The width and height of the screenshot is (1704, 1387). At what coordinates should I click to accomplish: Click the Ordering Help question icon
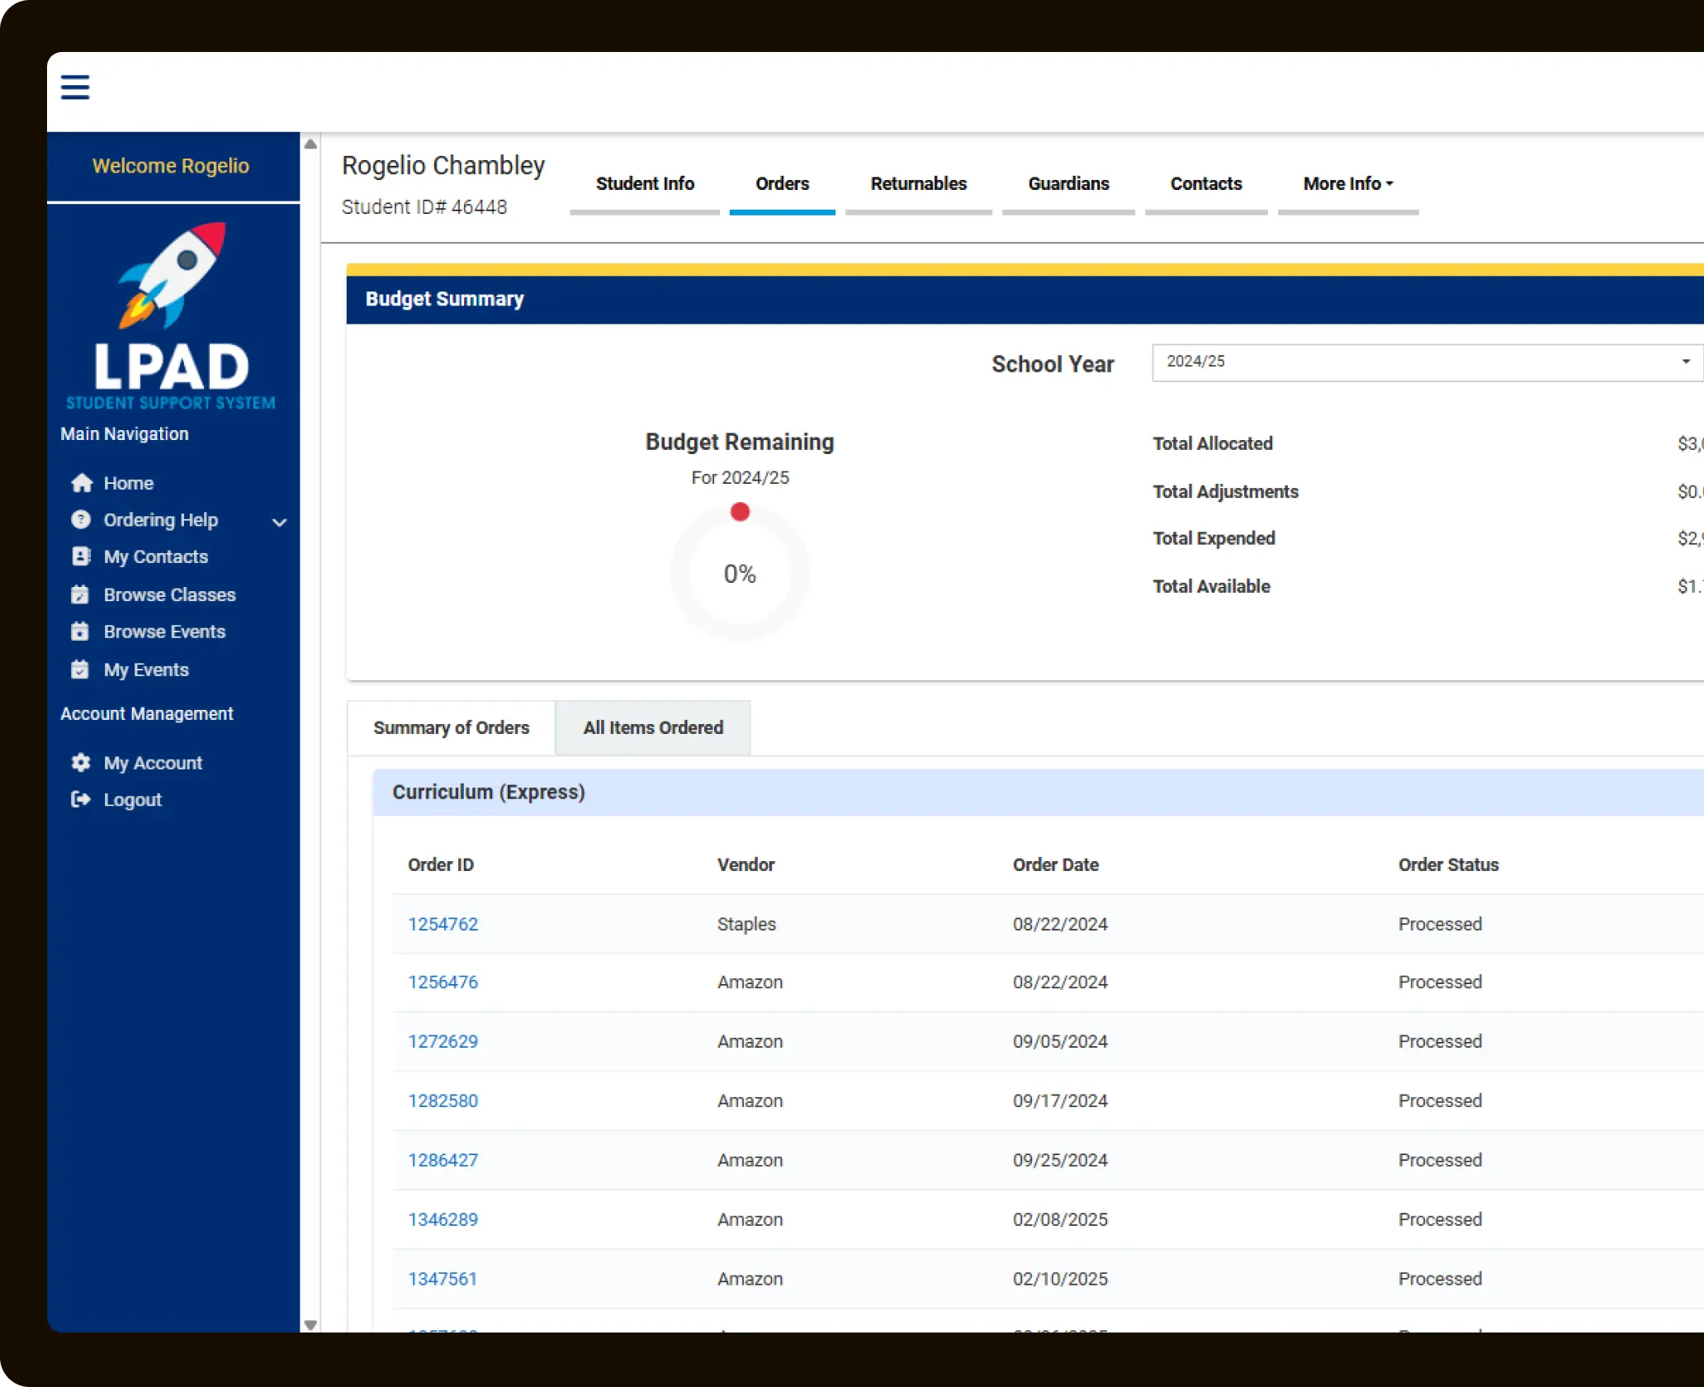[81, 519]
